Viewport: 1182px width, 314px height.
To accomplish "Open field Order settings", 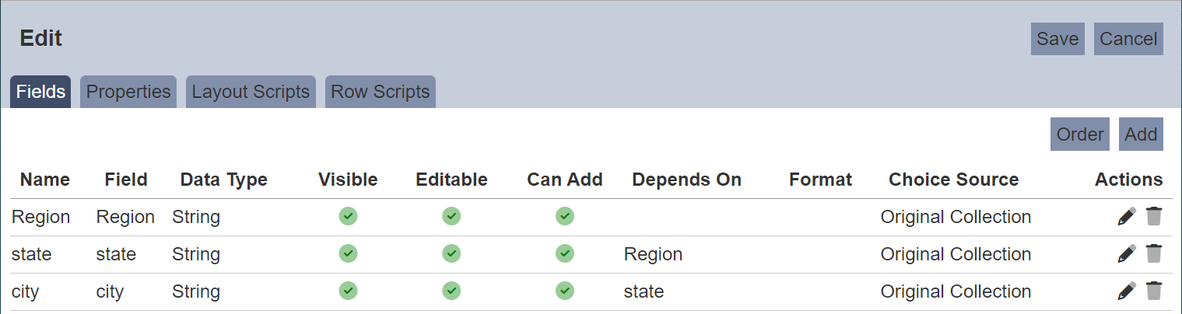I will [1080, 134].
